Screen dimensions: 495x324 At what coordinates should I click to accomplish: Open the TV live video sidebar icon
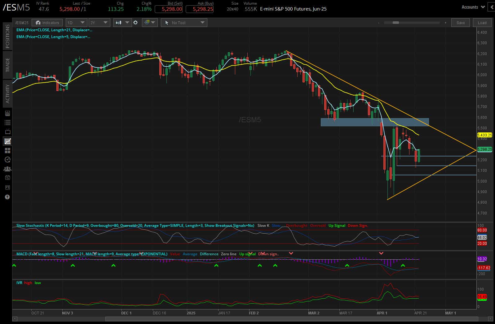[7, 132]
